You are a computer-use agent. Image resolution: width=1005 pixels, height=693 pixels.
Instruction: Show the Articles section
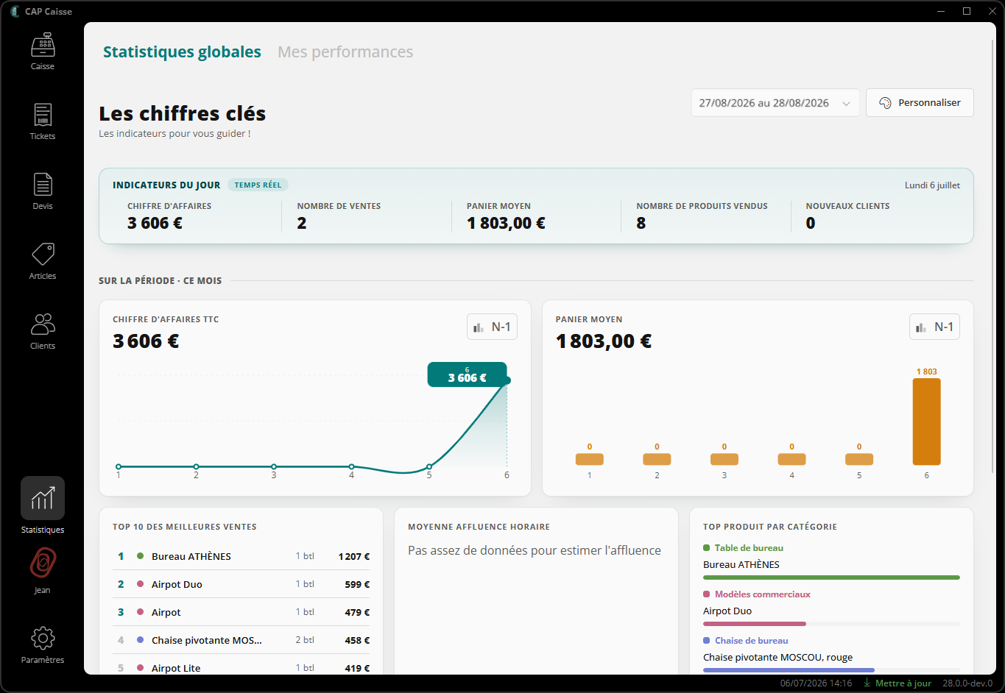(43, 261)
